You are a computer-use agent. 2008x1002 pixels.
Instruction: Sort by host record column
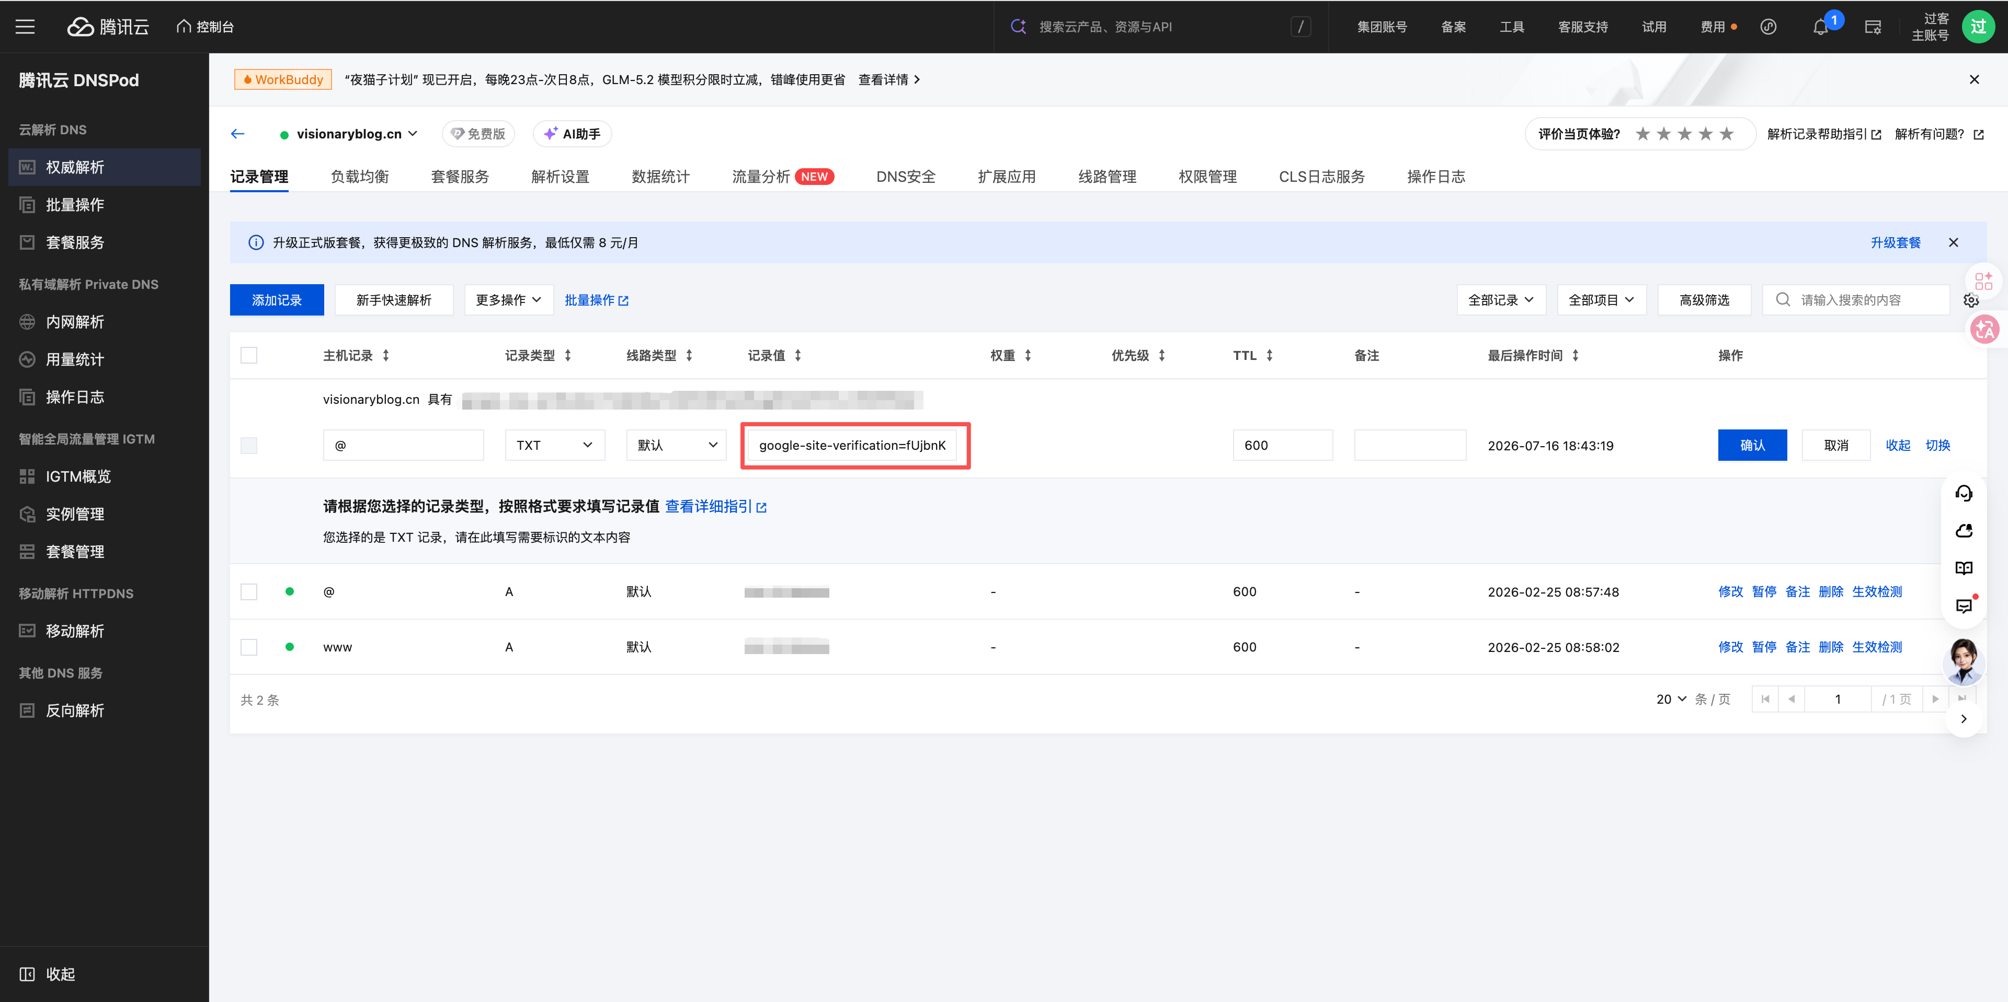385,356
